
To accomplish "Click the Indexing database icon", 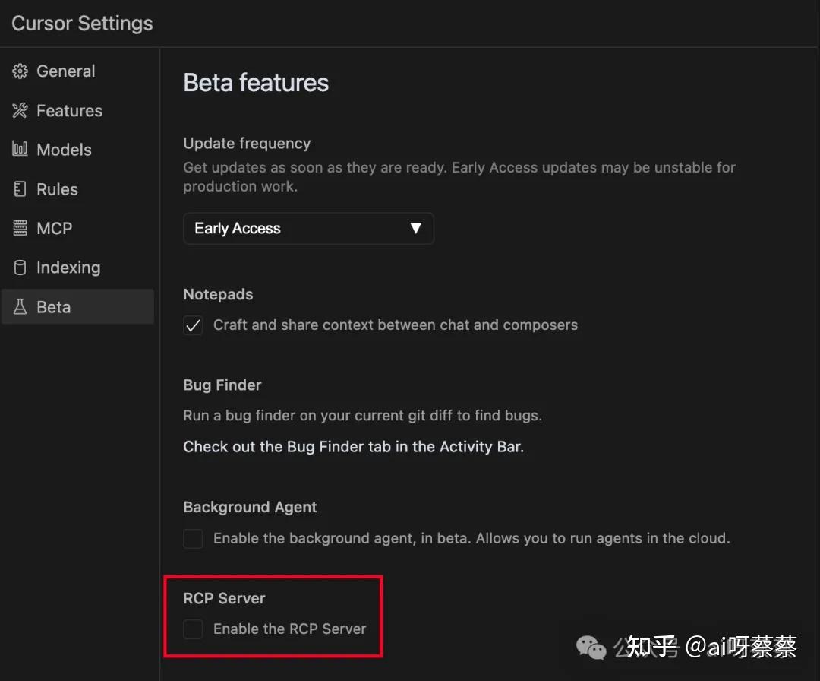I will point(20,268).
